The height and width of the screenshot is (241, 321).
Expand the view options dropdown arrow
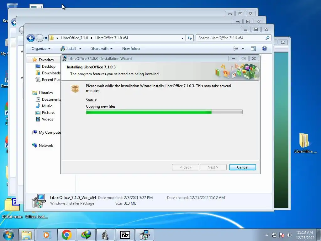(243, 49)
